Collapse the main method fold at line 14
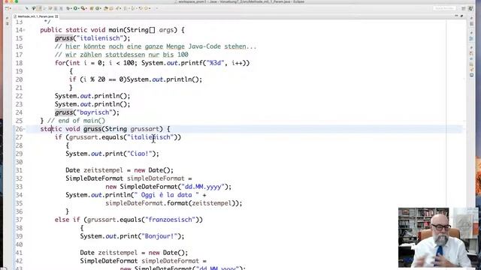Screen dimensions: 481x270 tap(24, 30)
